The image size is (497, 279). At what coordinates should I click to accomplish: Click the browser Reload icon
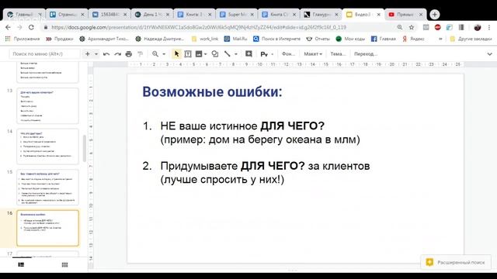coord(31,28)
